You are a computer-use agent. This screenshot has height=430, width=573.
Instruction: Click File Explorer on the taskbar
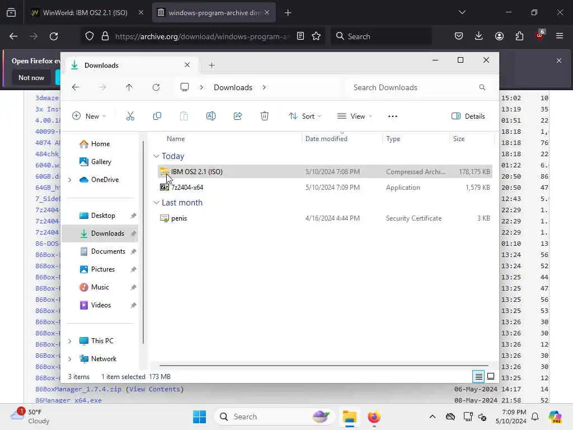pyautogui.click(x=349, y=417)
